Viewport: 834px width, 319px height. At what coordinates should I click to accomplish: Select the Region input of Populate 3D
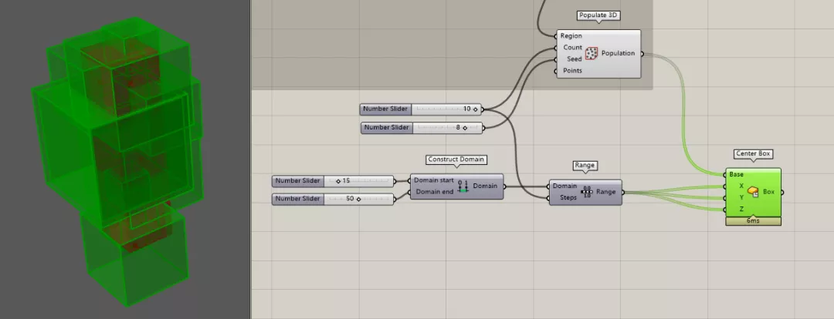click(571, 36)
